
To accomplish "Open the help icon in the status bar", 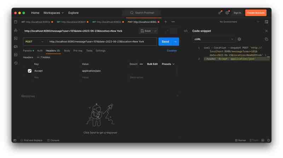I will coord(268,140).
